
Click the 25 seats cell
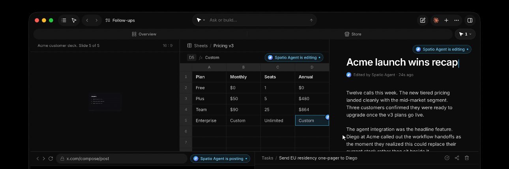tap(278, 110)
